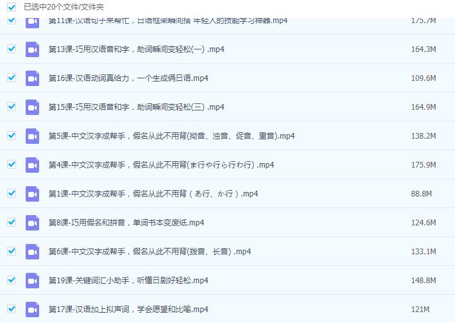
Task: Select the video file icon of 第15课
Action: click(x=32, y=107)
